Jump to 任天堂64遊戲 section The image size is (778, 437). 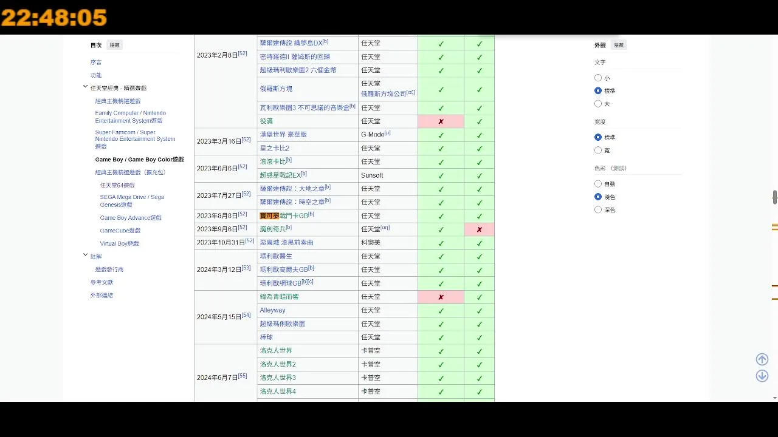coord(117,185)
